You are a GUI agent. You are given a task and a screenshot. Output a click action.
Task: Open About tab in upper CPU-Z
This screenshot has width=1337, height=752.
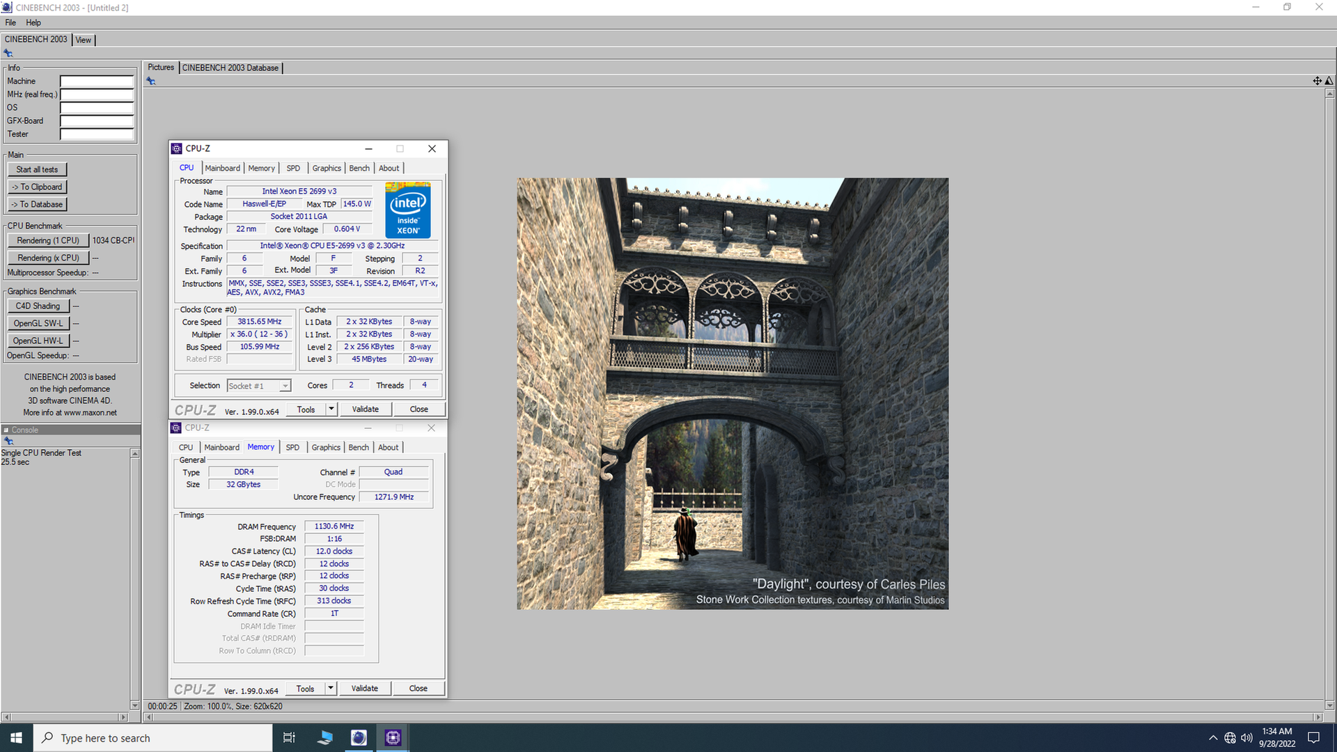[x=389, y=168]
